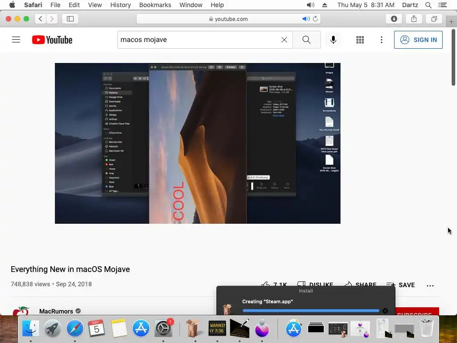The width and height of the screenshot is (457, 343).
Task: Open the volume control in menu bar
Action: [311, 5]
